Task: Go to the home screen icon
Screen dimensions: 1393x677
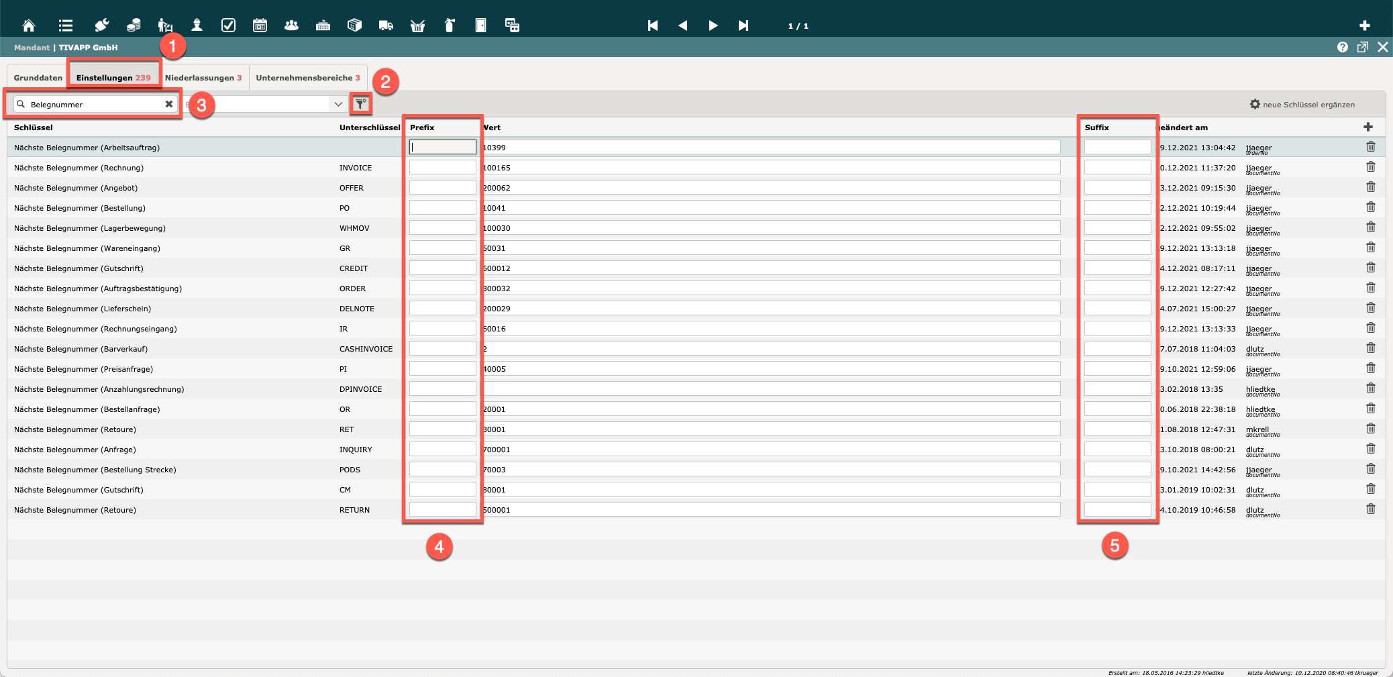Action: (x=29, y=25)
